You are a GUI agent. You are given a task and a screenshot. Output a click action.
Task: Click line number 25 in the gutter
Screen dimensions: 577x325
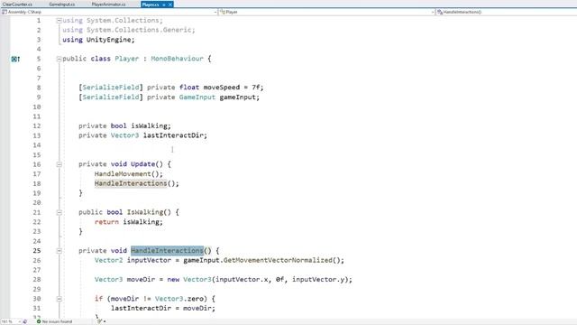point(37,251)
